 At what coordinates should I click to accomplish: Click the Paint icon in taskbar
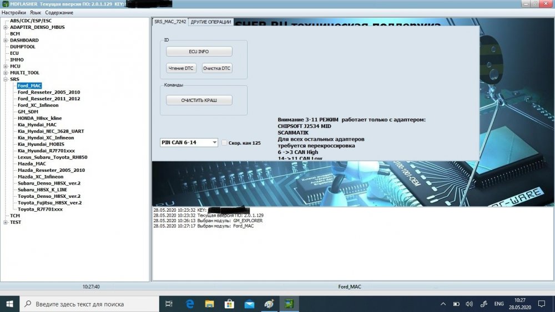point(269,304)
